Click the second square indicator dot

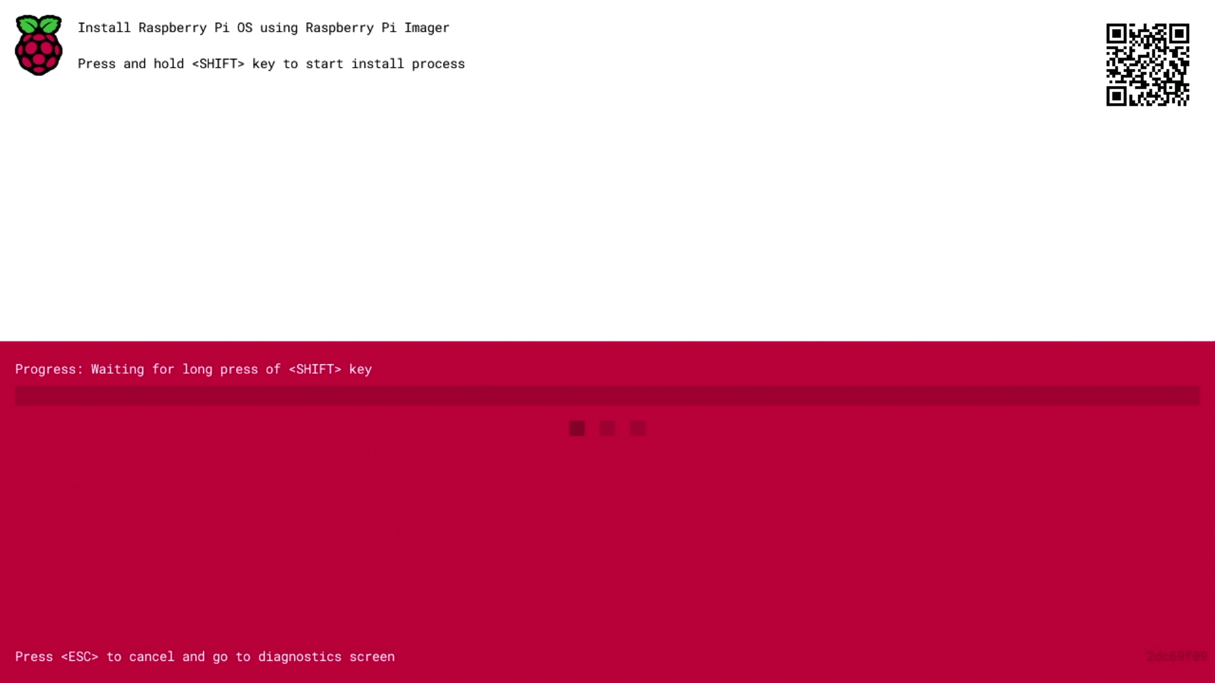pos(607,428)
